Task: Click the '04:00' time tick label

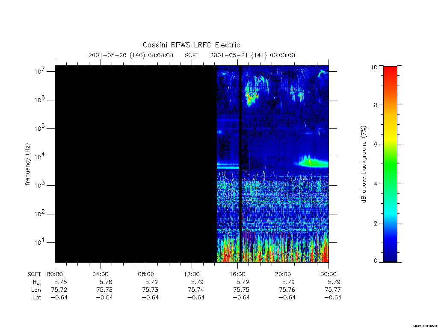Action: coord(101,274)
